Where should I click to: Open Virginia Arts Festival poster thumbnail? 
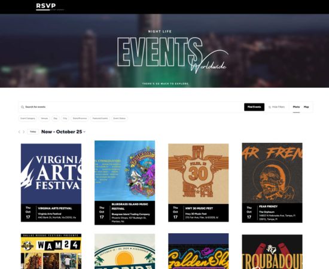tap(51, 173)
